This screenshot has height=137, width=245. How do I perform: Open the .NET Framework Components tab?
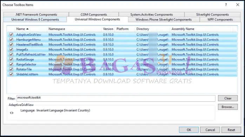[36, 14]
